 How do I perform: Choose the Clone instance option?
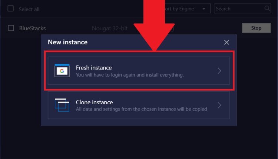pos(139,105)
